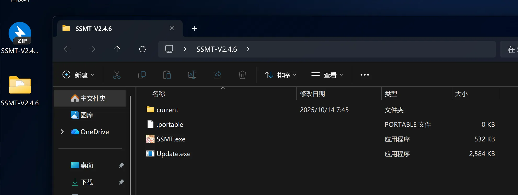Expand the OneDrive tree node

tap(62, 132)
